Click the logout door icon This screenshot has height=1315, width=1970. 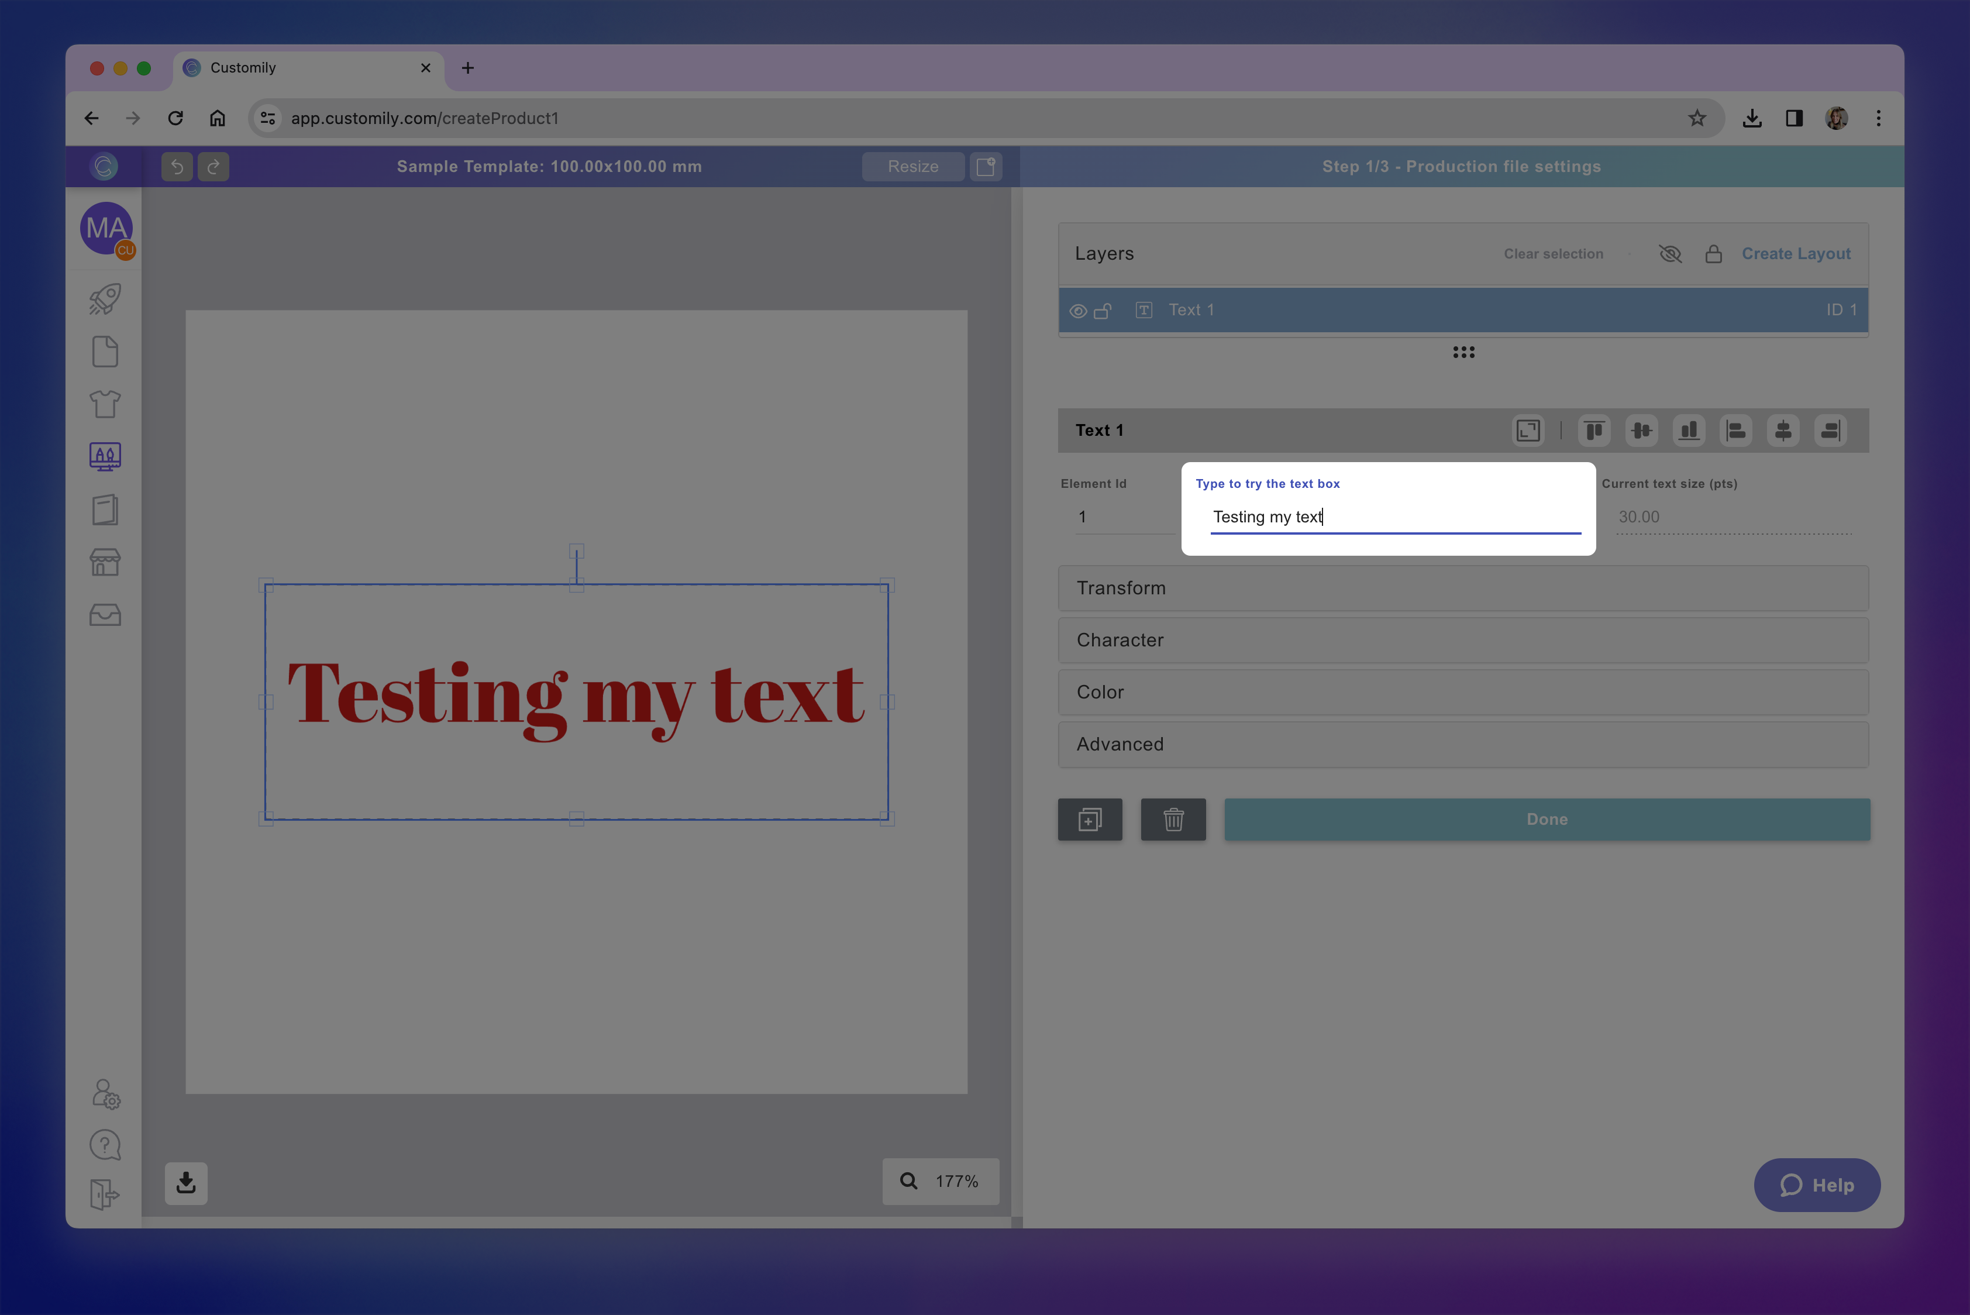[x=105, y=1194]
